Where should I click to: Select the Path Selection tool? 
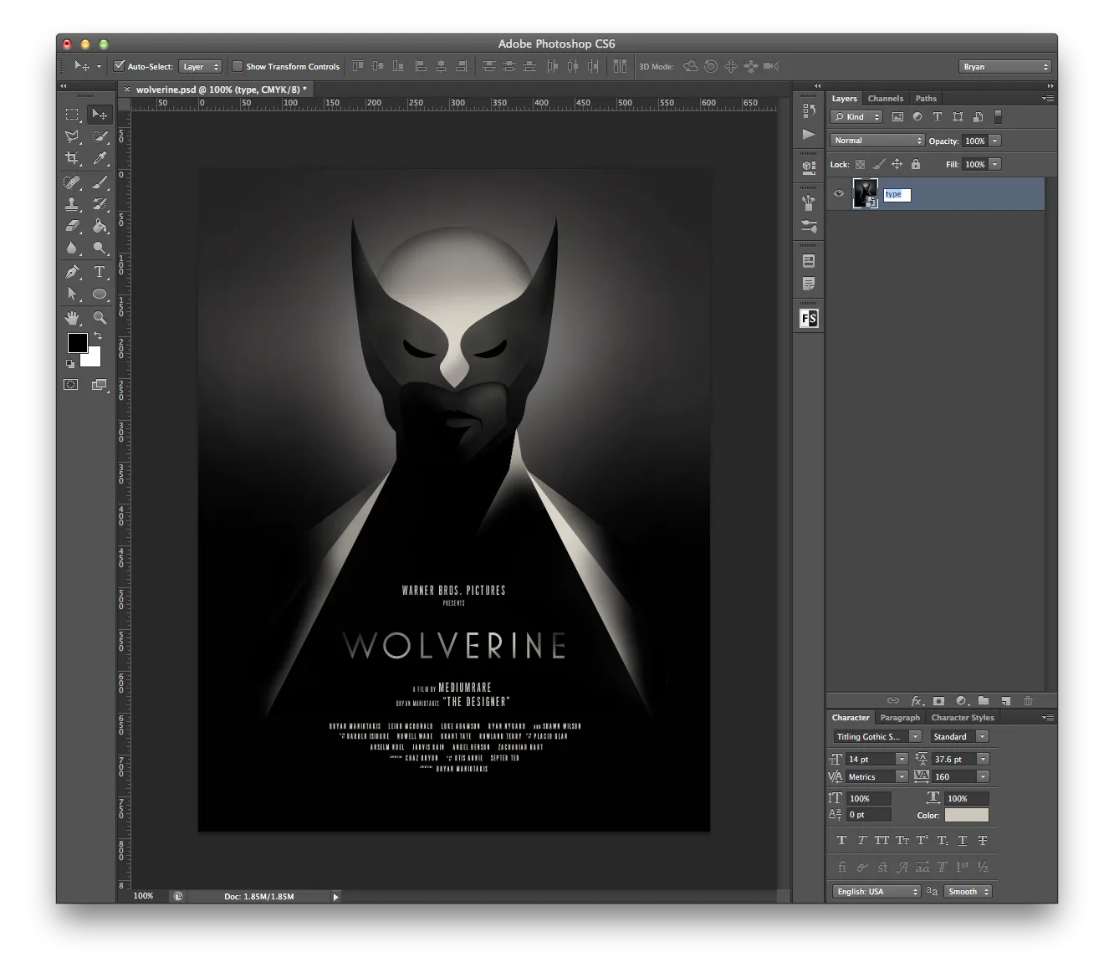click(x=73, y=294)
